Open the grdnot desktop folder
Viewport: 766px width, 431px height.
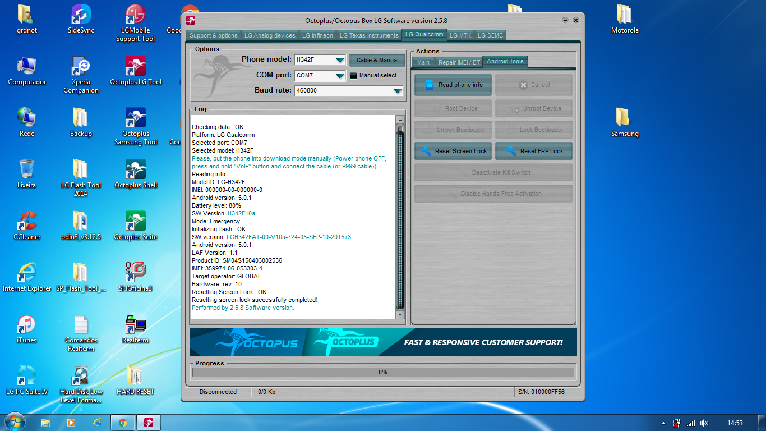click(x=27, y=19)
